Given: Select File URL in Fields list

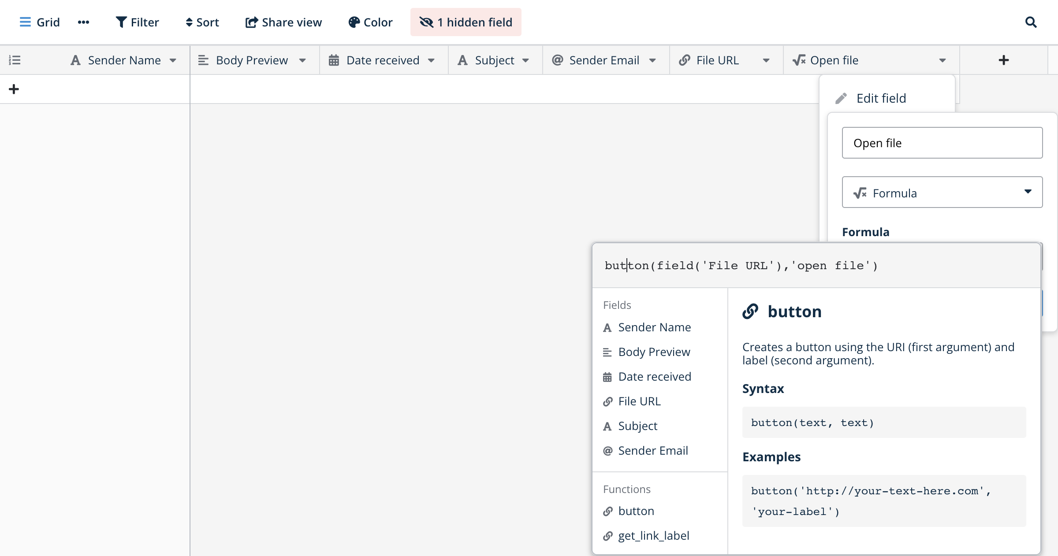Looking at the screenshot, I should (x=639, y=401).
